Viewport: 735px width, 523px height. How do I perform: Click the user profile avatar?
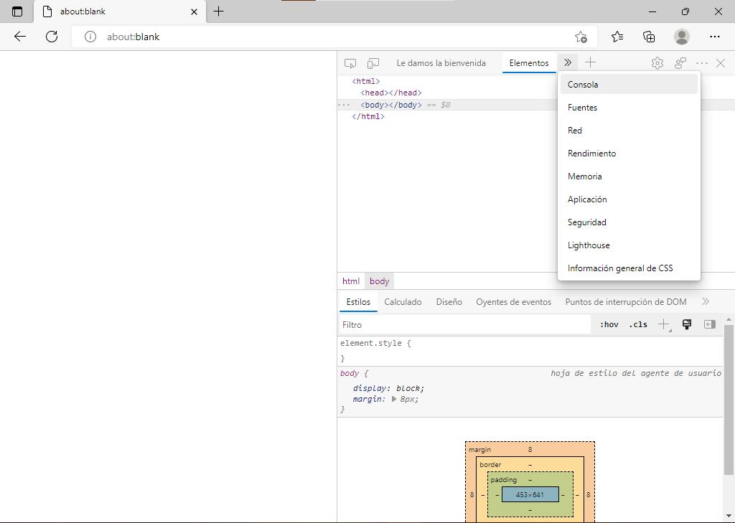(682, 37)
